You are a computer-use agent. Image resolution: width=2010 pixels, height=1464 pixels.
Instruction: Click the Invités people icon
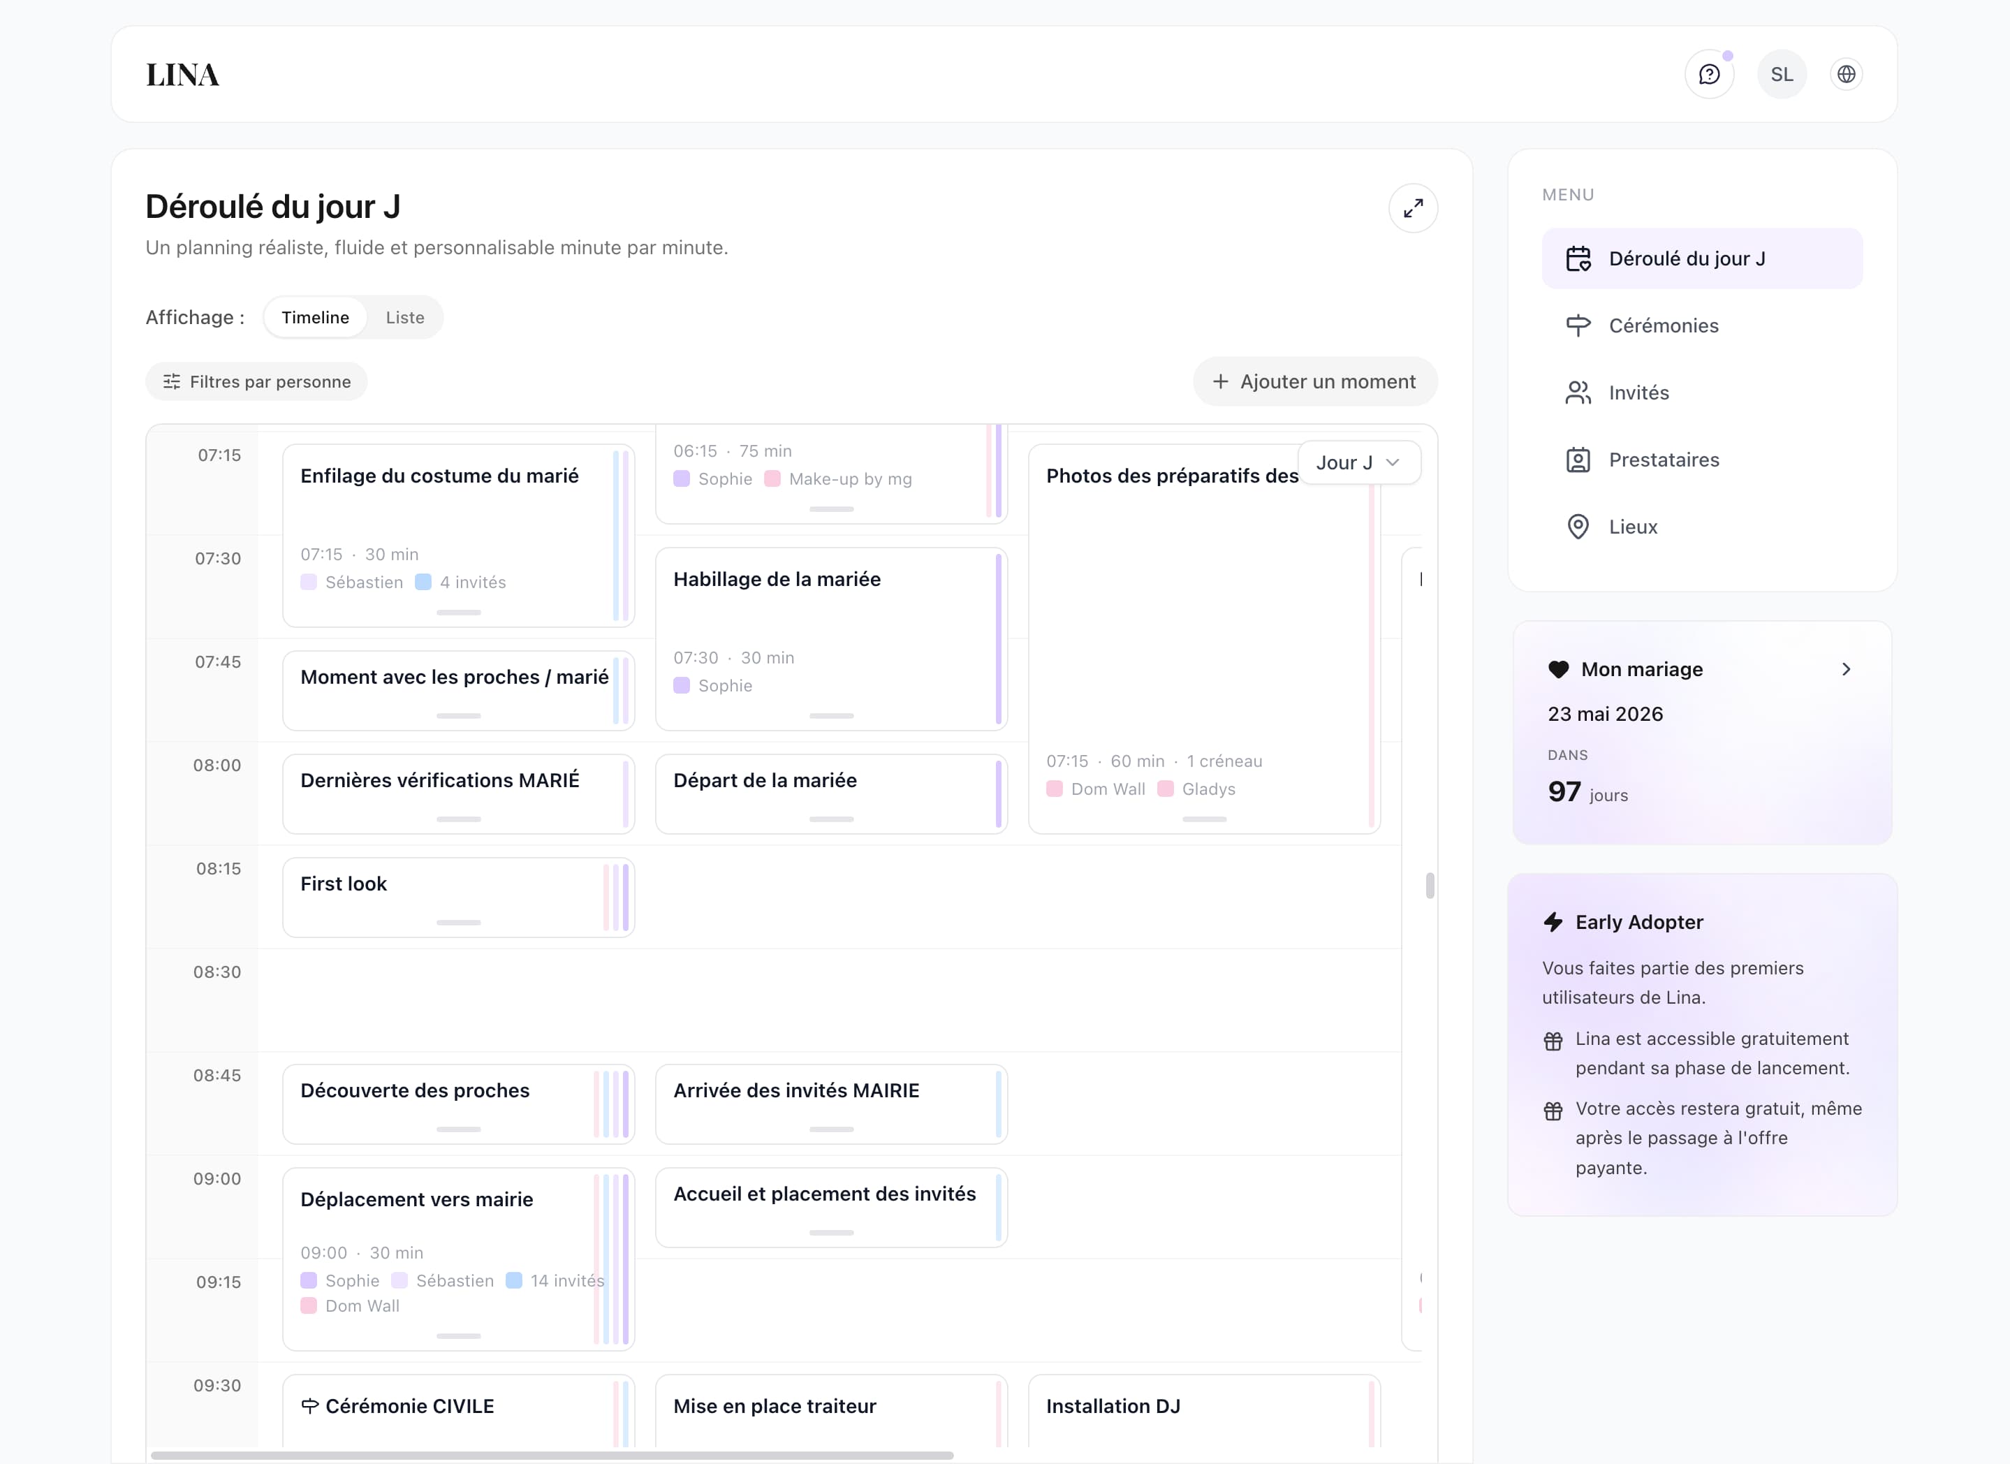tap(1578, 393)
